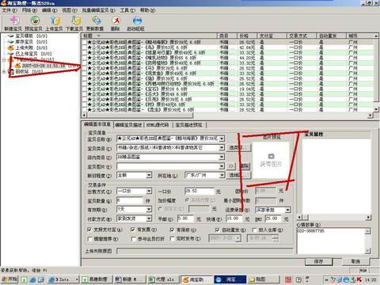Open the 出售方式 dropdown
The image size is (380, 285).
(x=149, y=191)
